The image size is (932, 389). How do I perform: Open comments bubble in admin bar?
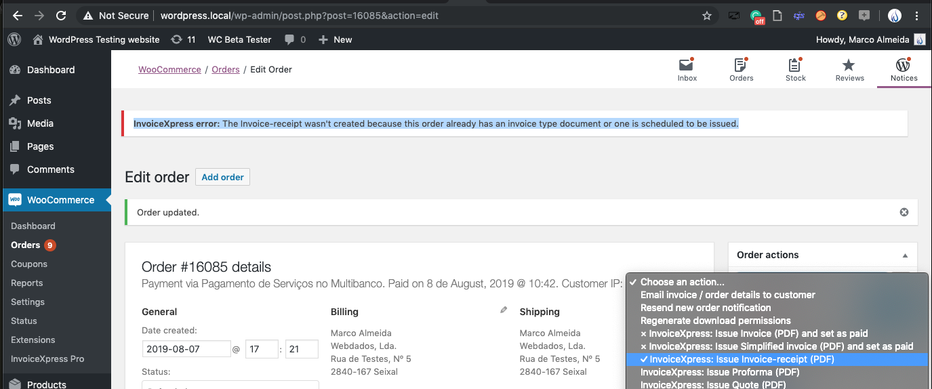pyautogui.click(x=295, y=39)
